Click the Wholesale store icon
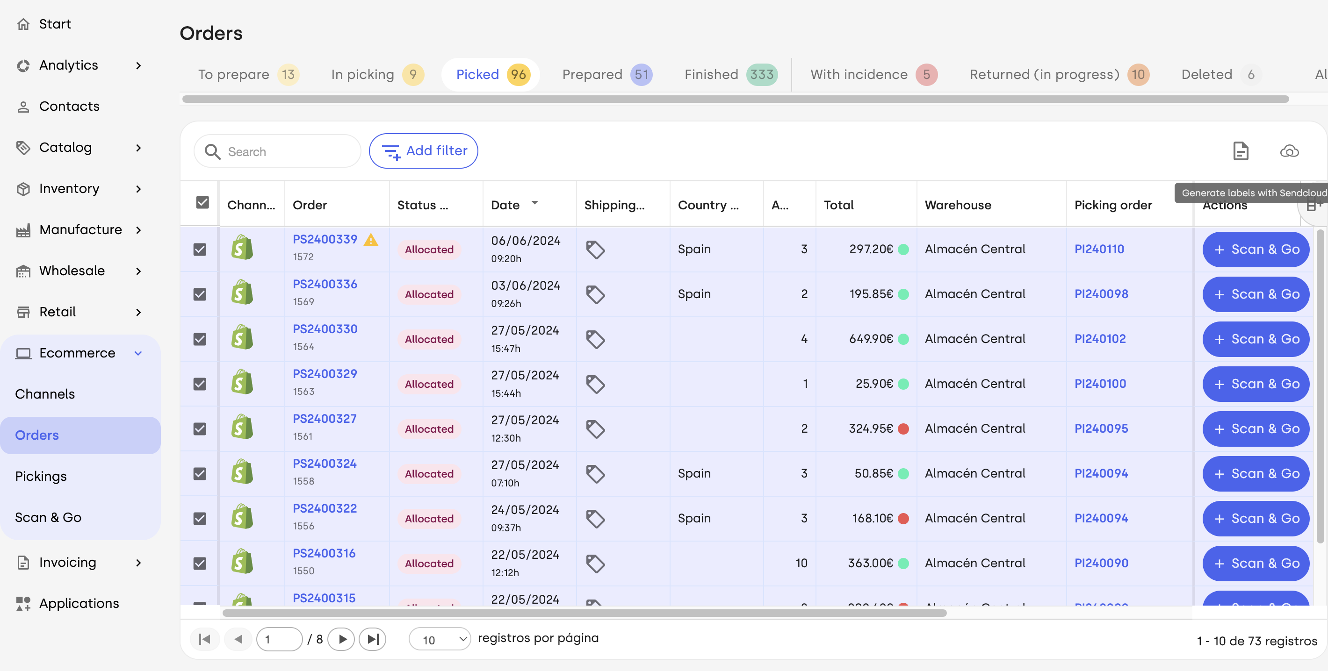Screen dimensions: 1328x671 point(23,271)
